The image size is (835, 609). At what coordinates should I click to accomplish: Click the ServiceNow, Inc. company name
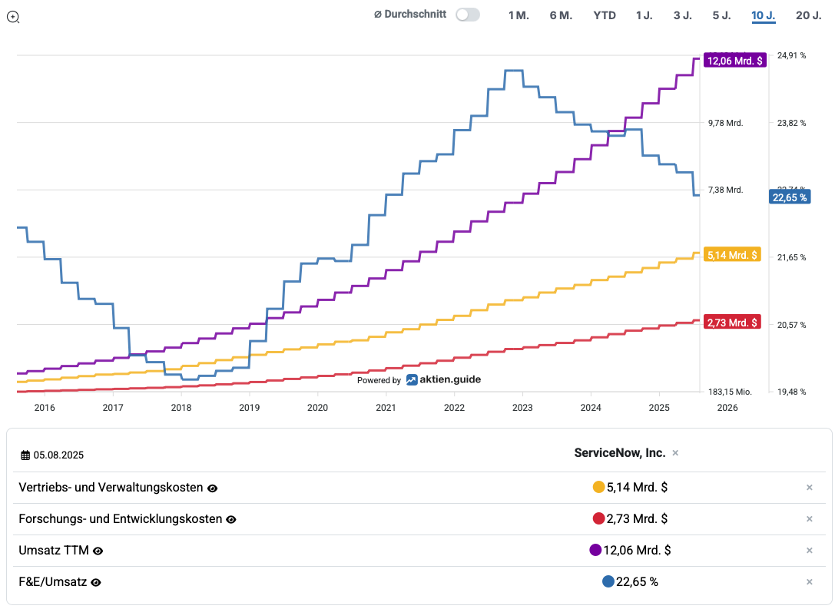pos(620,453)
